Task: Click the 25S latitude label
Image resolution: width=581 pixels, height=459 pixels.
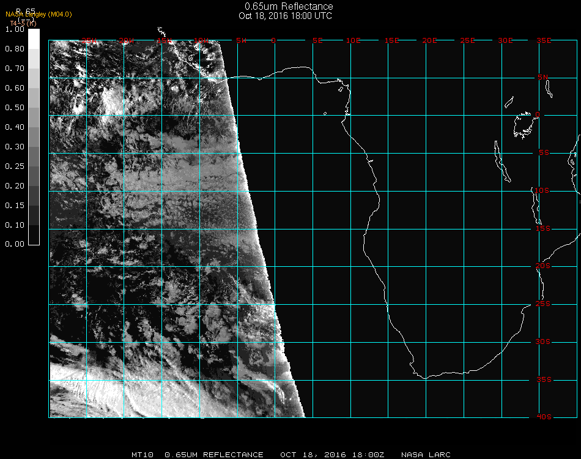Action: click(x=543, y=304)
